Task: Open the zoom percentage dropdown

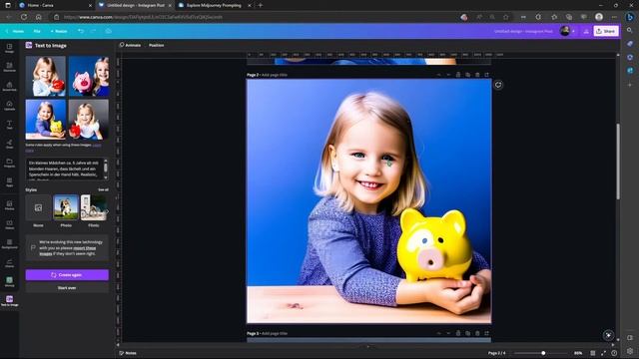Action: tap(578, 353)
